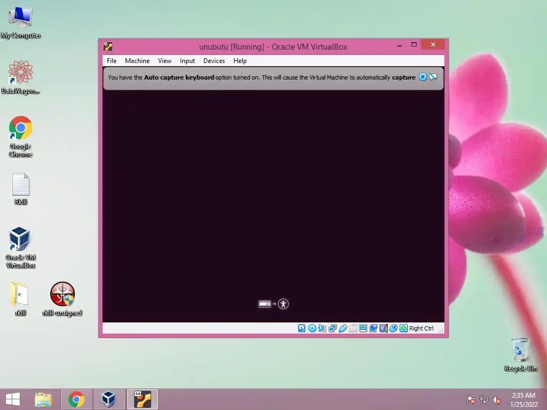Open the File menu

[x=112, y=61]
